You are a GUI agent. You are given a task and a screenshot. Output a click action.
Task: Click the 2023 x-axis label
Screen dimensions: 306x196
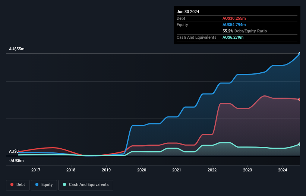[x=247, y=170]
